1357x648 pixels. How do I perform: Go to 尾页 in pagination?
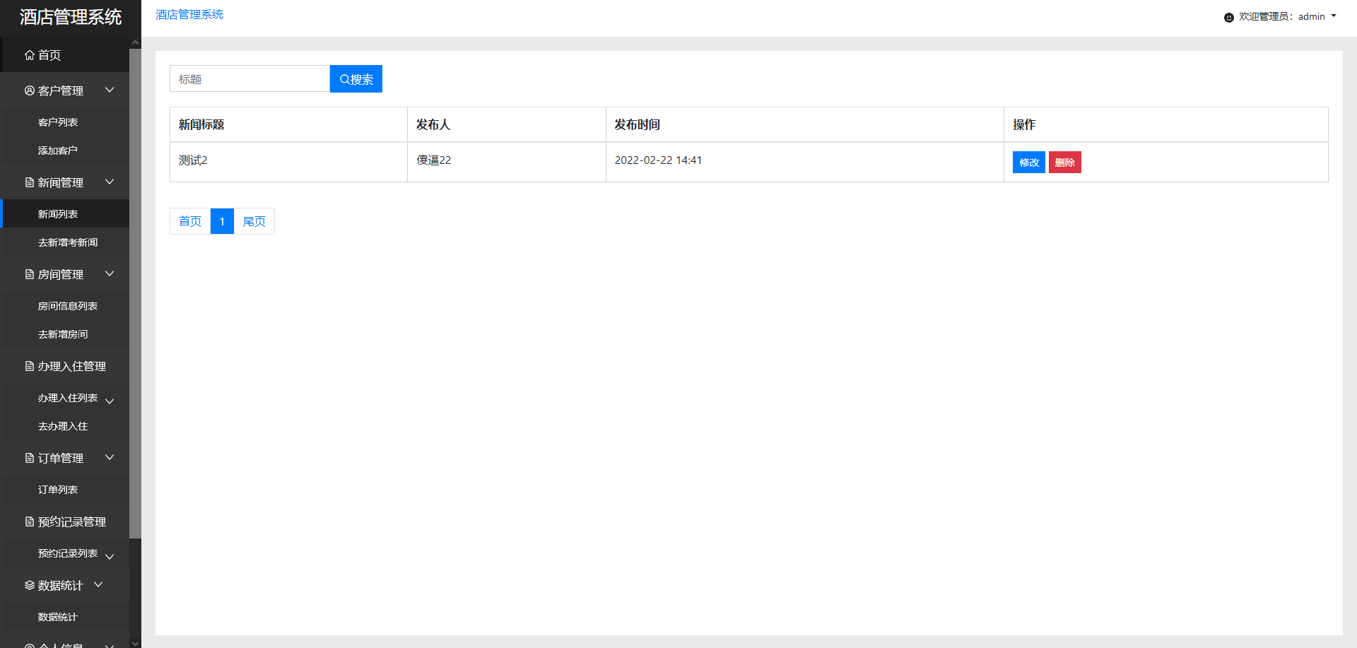(x=254, y=221)
